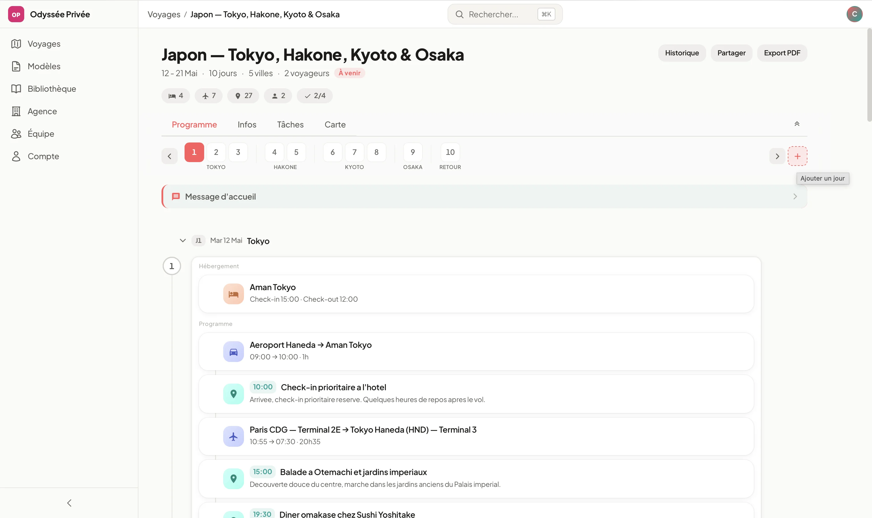Collapse day J1 Tokyo section

[x=183, y=240]
